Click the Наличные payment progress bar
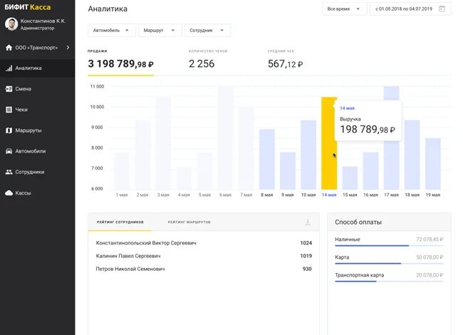The width and height of the screenshot is (463, 335). [x=389, y=245]
